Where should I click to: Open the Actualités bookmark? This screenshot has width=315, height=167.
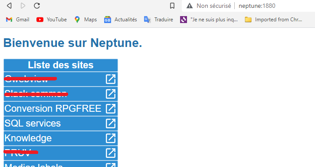(x=120, y=20)
